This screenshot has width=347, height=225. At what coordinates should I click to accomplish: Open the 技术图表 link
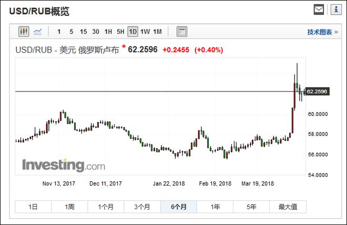pyautogui.click(x=323, y=32)
